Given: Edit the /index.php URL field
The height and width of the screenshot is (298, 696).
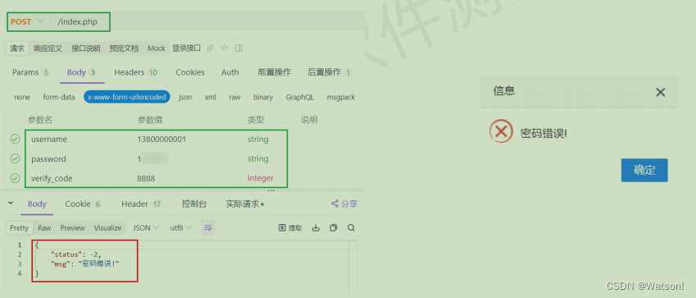Looking at the screenshot, I should 78,21.
